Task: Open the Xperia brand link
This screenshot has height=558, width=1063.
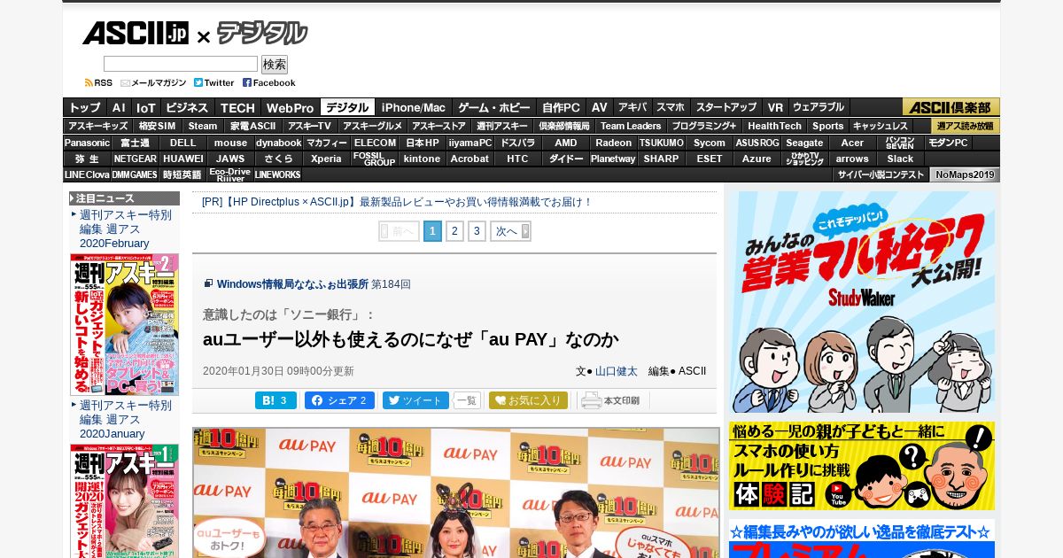Action: [326, 159]
